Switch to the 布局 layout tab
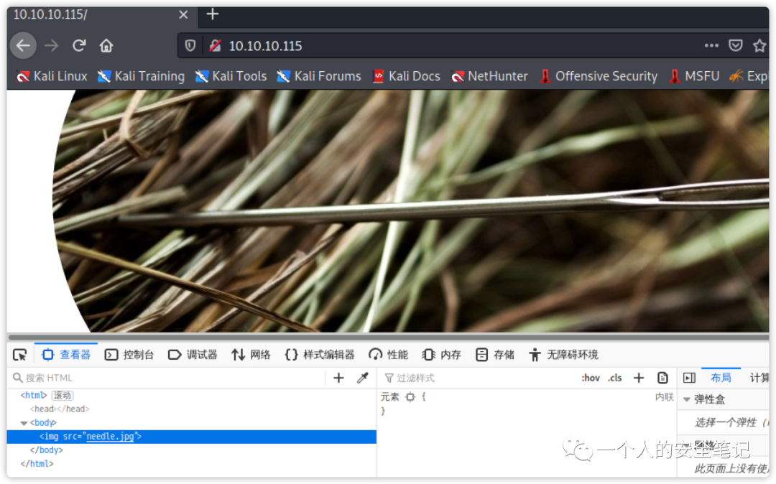The image size is (776, 484). click(721, 378)
